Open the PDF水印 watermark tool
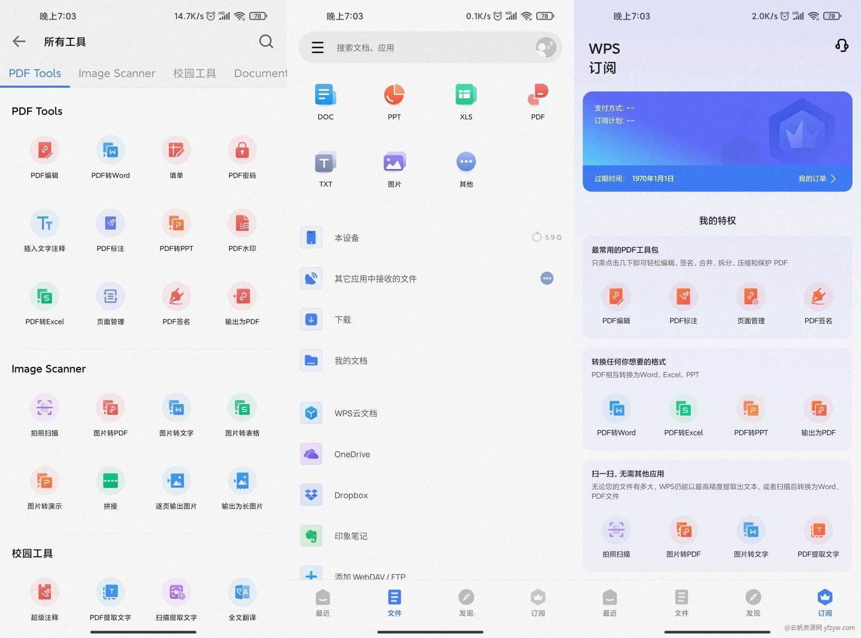 (242, 231)
